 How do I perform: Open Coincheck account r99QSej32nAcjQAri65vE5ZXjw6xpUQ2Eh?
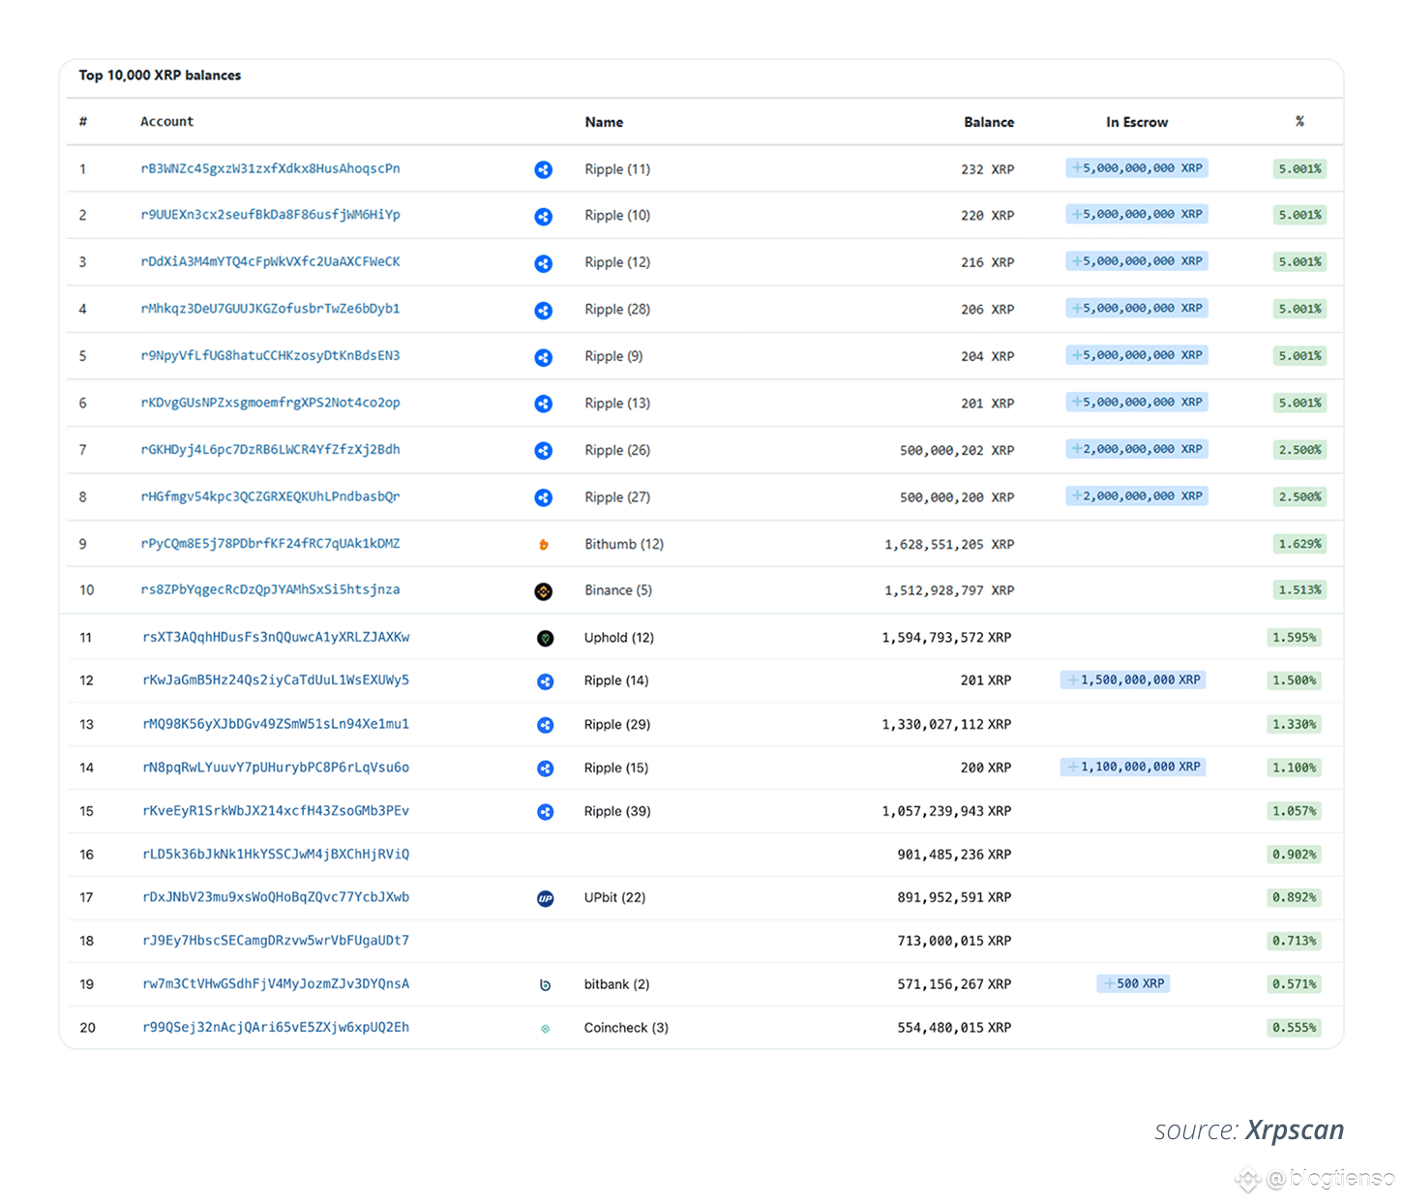pyautogui.click(x=276, y=1028)
